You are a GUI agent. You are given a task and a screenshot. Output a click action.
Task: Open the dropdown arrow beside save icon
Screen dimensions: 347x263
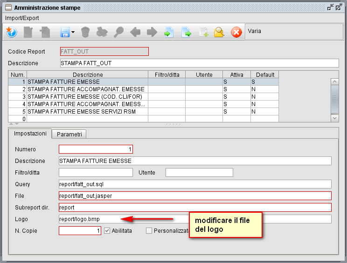73,33
